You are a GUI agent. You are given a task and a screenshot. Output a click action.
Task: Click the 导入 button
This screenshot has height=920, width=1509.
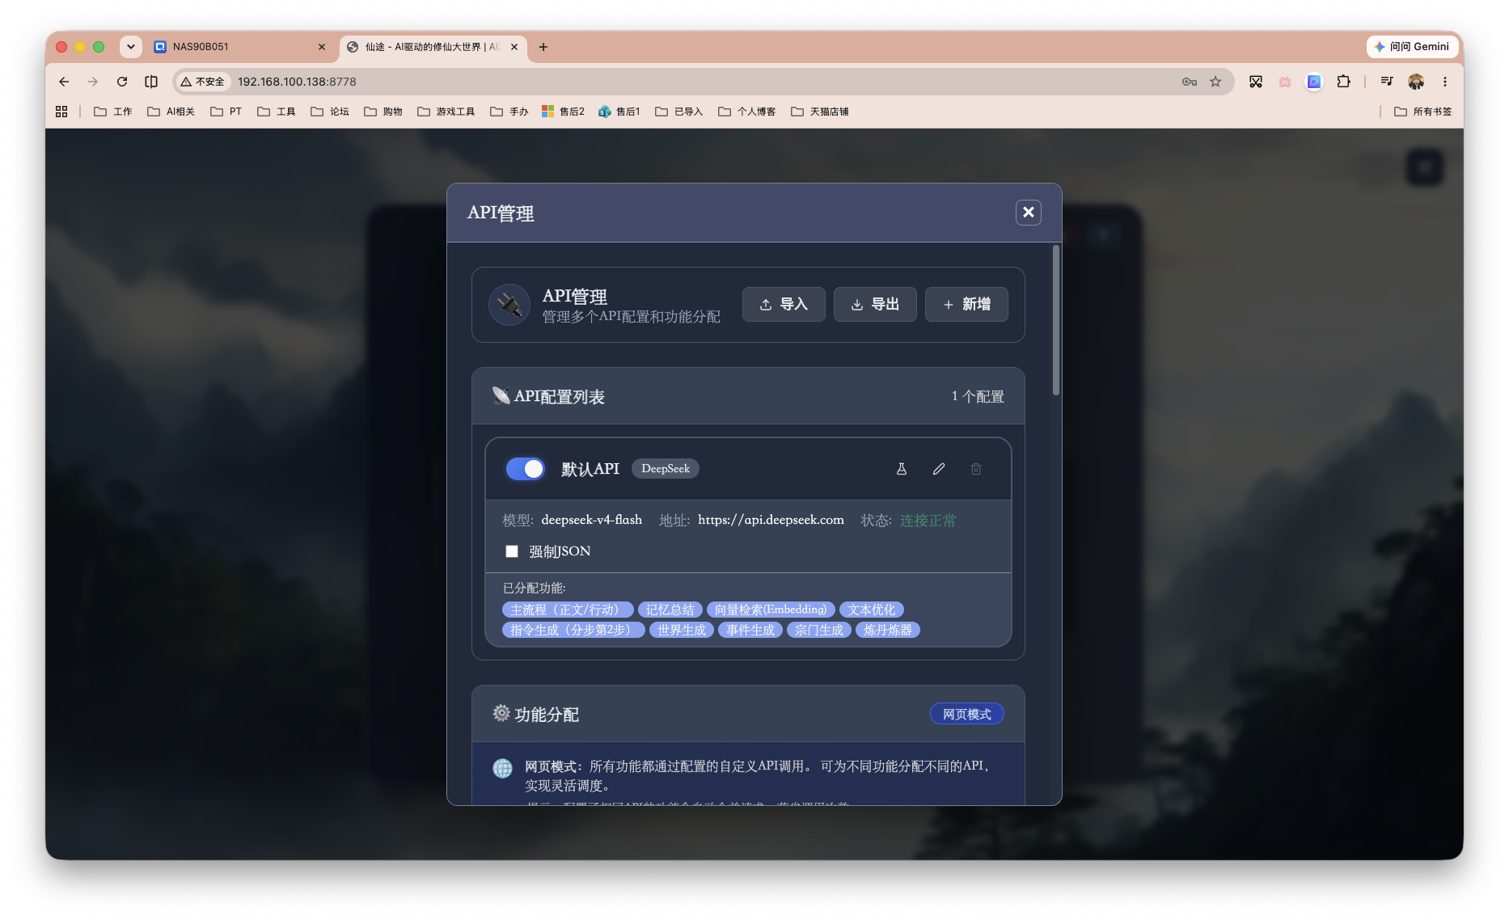784,304
